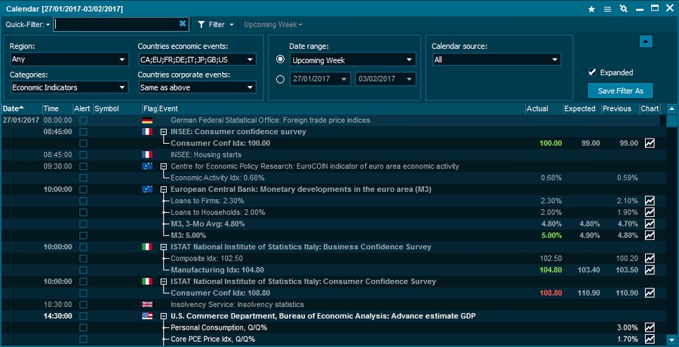Untick the Expanded checkbox
679x347 pixels.
pos(592,72)
